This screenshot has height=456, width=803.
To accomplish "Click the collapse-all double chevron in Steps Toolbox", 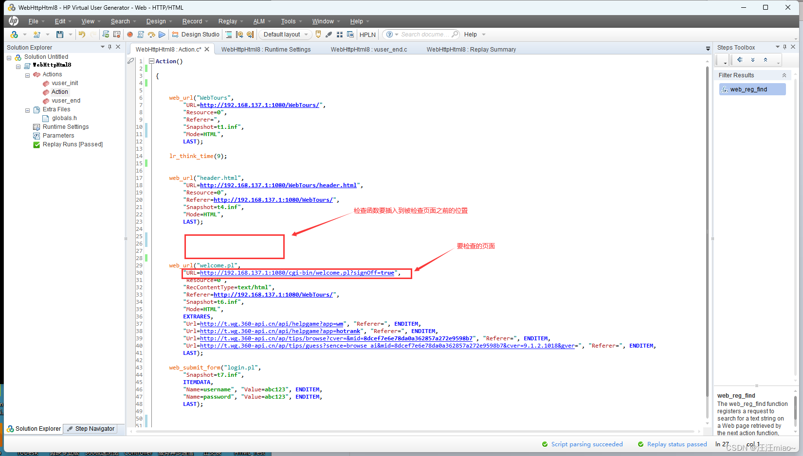I will click(x=766, y=60).
